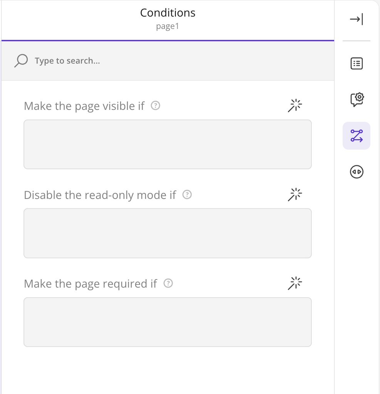Screen dimensions: 380x394
Task: Click the page required condition text area
Action: click(x=168, y=322)
